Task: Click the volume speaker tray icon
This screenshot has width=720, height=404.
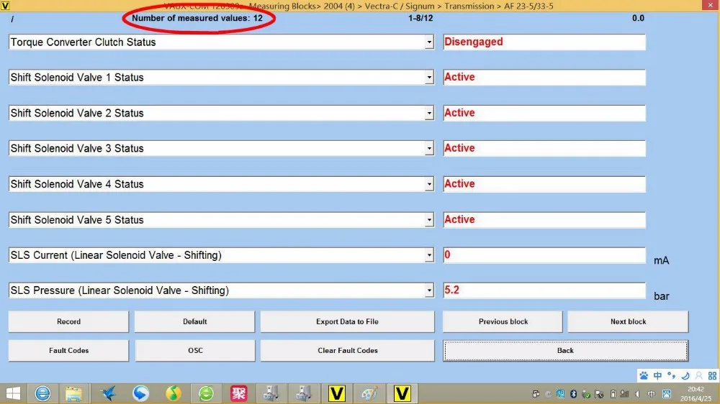Action: pos(637,394)
